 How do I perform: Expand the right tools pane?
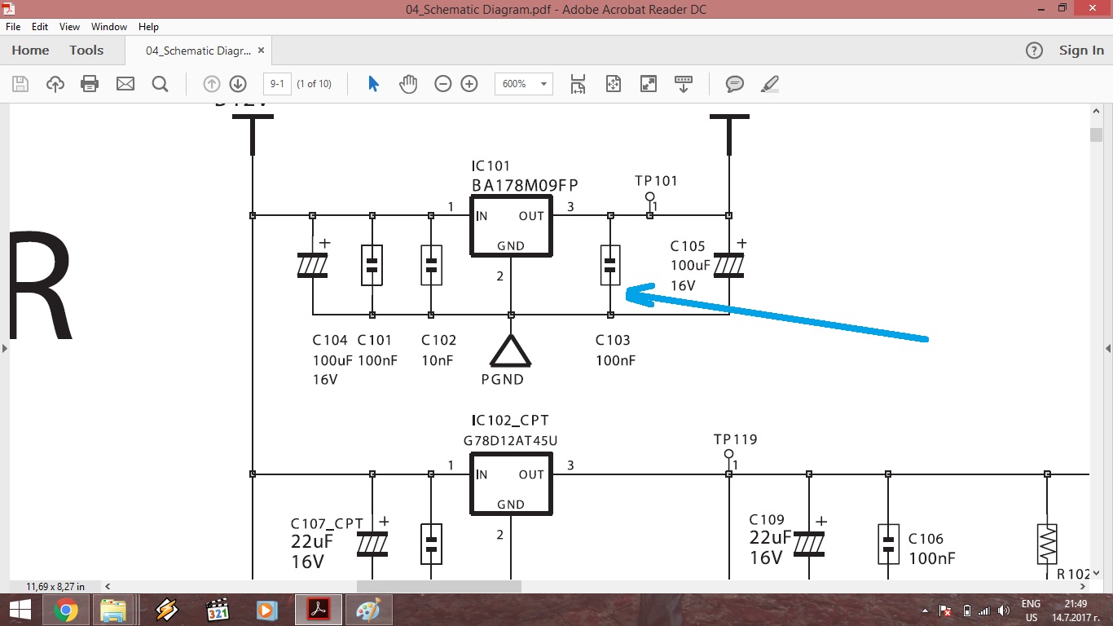pos(1108,348)
